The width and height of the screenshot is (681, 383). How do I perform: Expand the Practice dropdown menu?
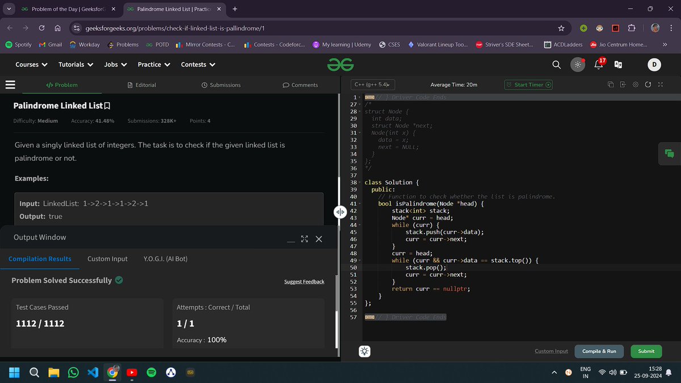(x=154, y=65)
